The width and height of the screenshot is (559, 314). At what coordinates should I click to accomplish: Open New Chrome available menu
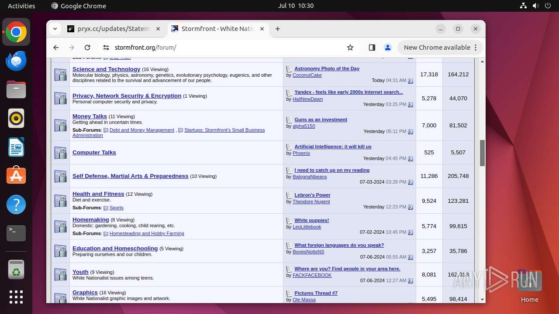point(440,48)
